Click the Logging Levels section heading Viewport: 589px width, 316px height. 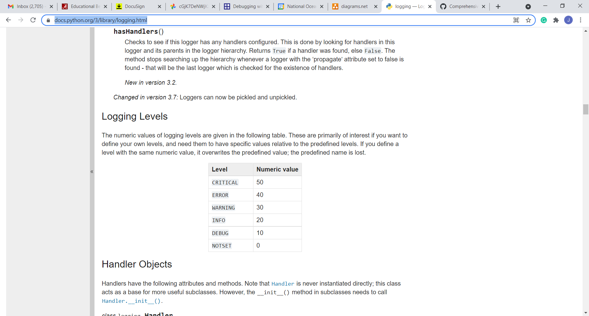(x=134, y=116)
